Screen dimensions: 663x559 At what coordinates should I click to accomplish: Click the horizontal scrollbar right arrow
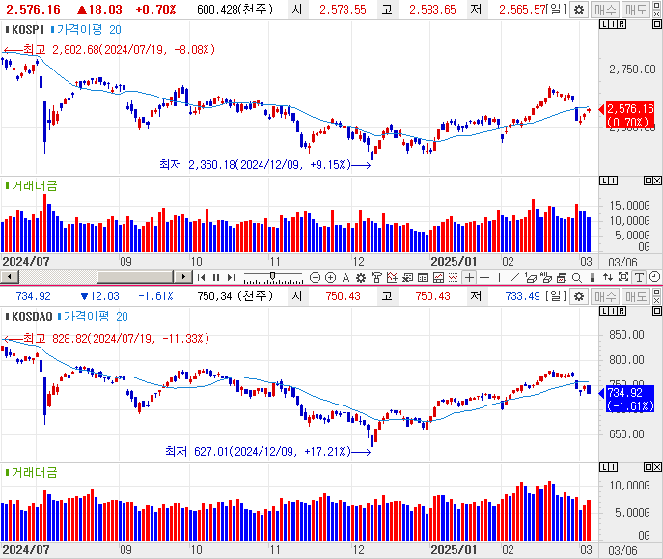pos(183,277)
